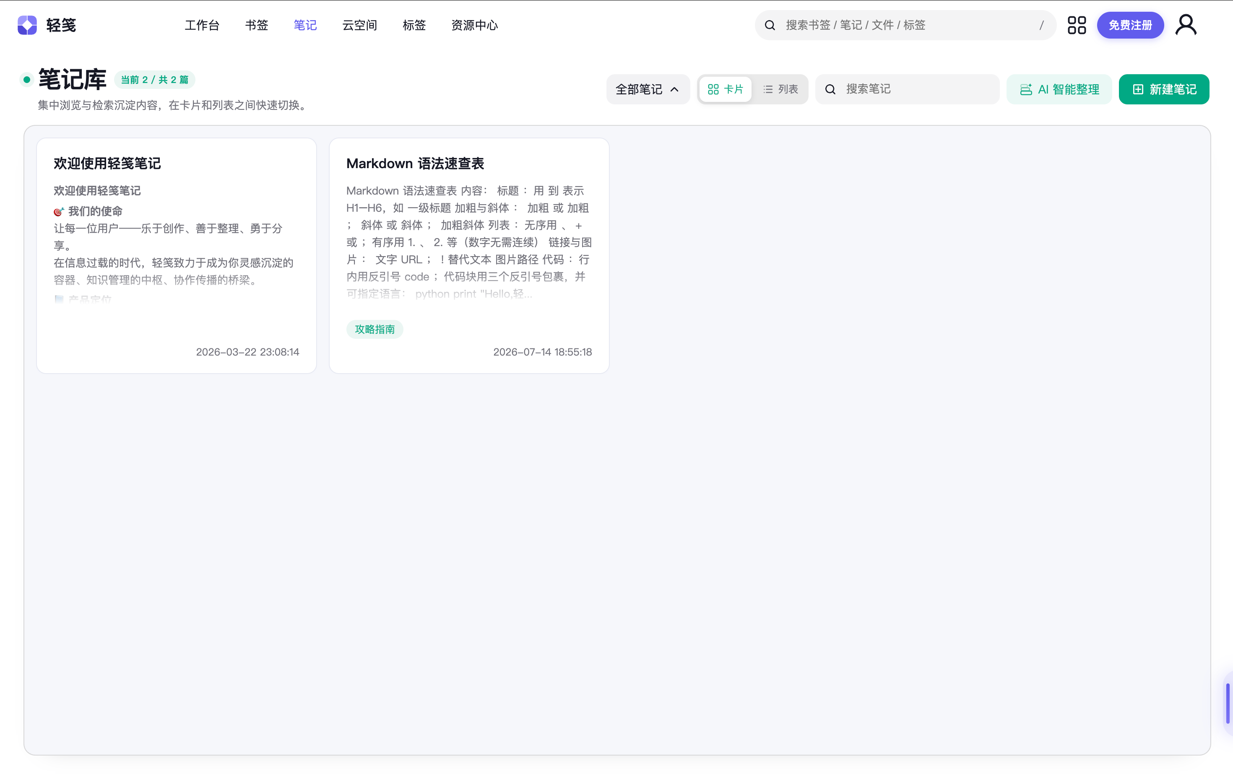Click the 免费注册 button

pyautogui.click(x=1130, y=25)
